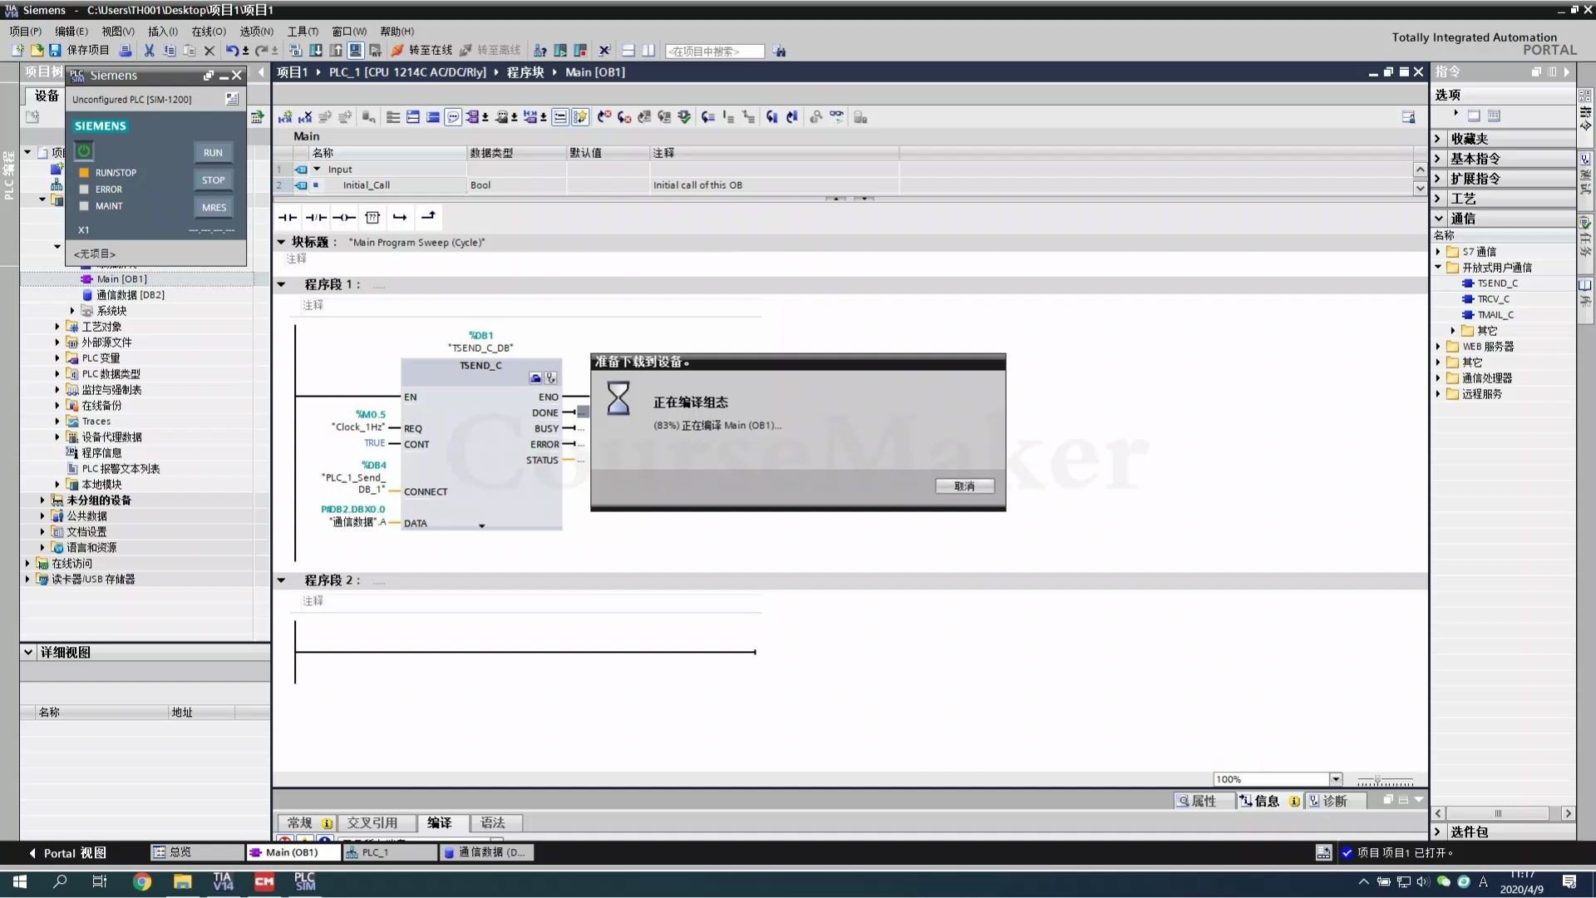1596x898 pixels.
Task: Click the delete network icon in editor toolbar
Action: click(x=305, y=117)
